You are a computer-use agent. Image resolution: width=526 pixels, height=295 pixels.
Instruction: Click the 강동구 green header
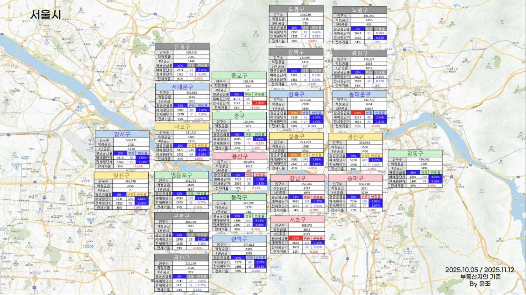tap(415, 153)
